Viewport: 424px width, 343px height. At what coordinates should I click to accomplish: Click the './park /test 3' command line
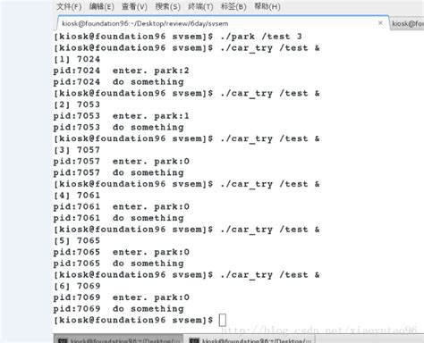click(178, 37)
